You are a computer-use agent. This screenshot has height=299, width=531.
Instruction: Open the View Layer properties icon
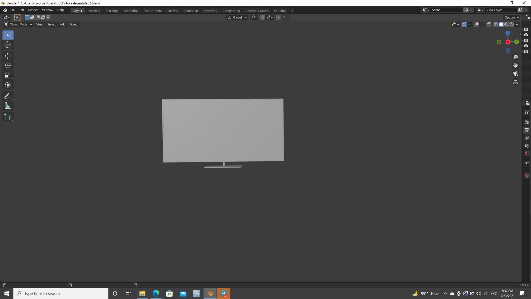tap(526, 138)
